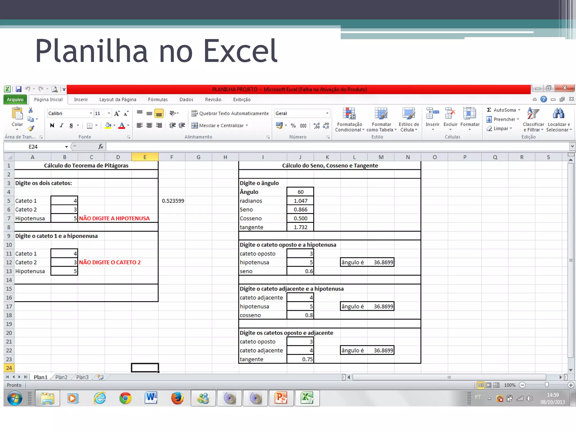This screenshot has height=432, width=576.
Task: Click the insert function fx icon
Action: [x=101, y=147]
